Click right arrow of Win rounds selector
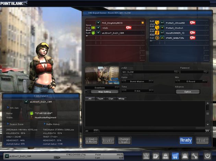The height and width of the screenshot is (161, 216). pos(205,82)
